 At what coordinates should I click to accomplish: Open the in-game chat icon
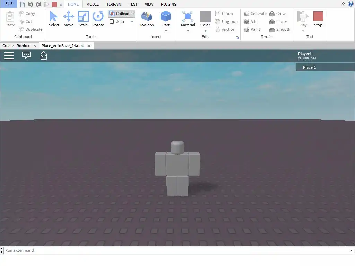coord(26,55)
